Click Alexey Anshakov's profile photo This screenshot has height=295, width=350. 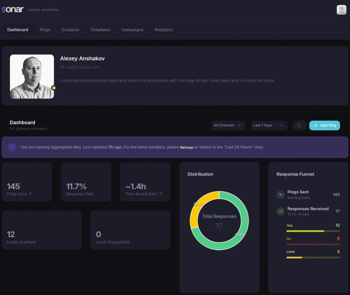32,77
